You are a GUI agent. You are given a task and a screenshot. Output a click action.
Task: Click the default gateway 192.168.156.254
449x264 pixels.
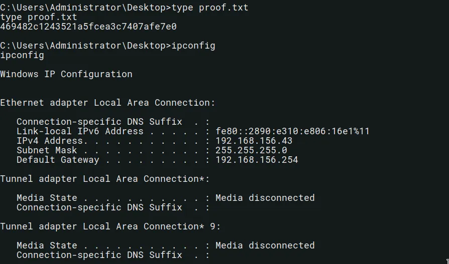257,160
